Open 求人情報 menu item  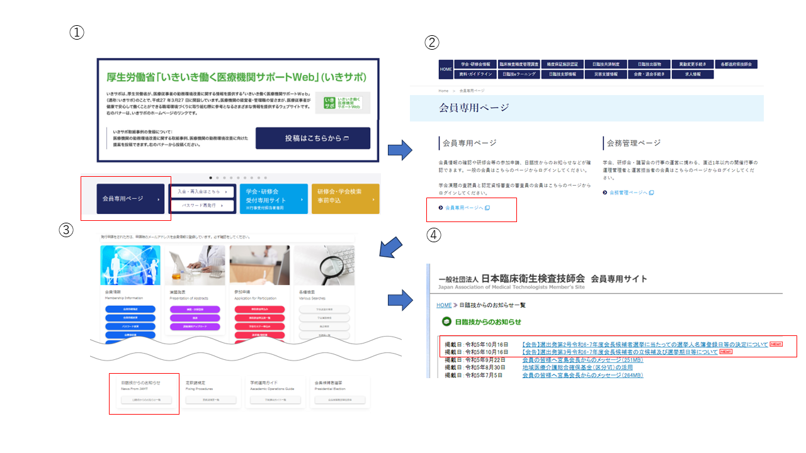pyautogui.click(x=692, y=74)
